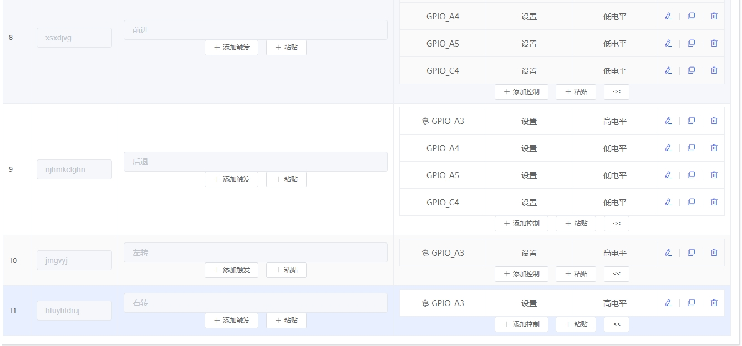Viewport: 742px width, 346px height.
Task: Edit the GPIO_A3 control in the 右转 row
Action: 668,303
